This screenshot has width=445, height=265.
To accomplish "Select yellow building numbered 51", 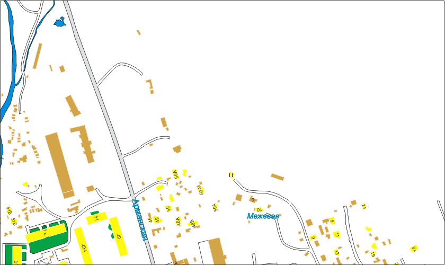I will [97, 218].
